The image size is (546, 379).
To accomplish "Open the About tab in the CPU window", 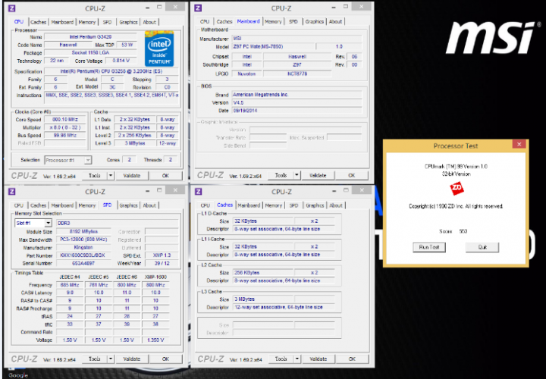I will point(149,22).
